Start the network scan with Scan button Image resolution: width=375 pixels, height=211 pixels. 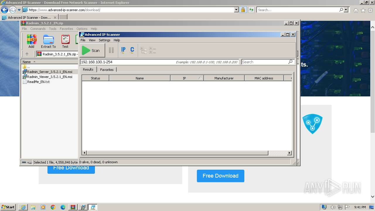[92, 50]
